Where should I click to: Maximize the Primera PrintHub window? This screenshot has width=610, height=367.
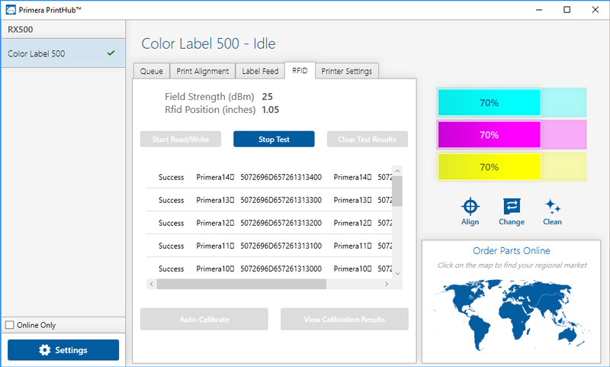click(x=567, y=10)
